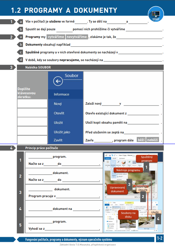Click Změnit velikost in the Obrázek popup
175x249 pixels.
pyautogui.click(x=122, y=174)
